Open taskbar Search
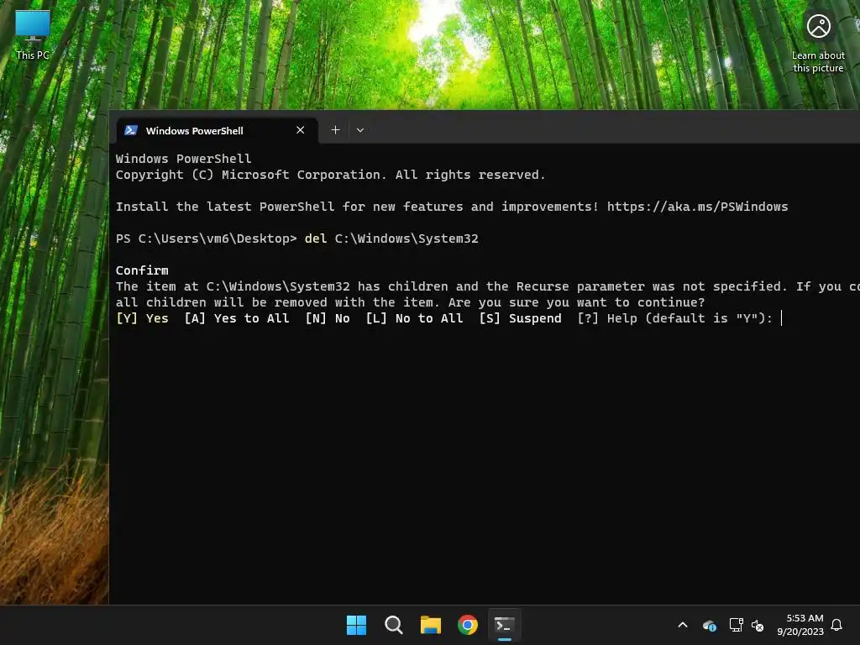The width and height of the screenshot is (860, 645). [x=394, y=625]
